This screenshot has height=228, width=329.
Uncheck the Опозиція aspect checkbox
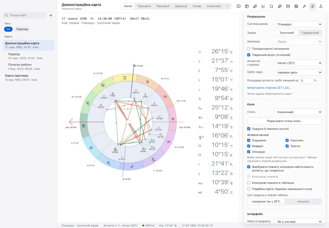coord(249,151)
